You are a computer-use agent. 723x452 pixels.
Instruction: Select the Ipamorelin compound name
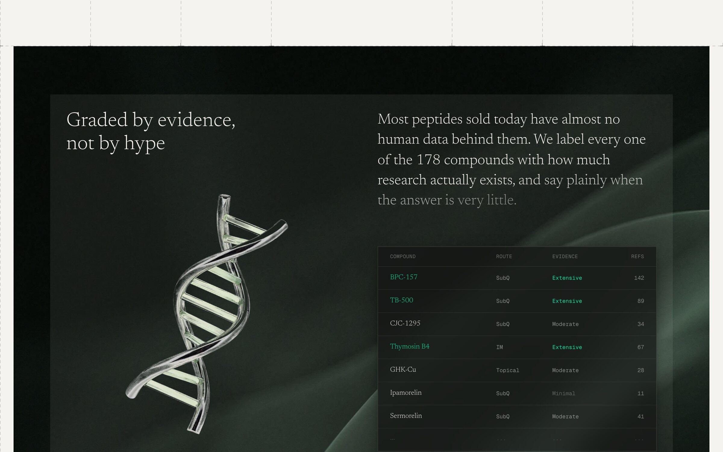click(405, 393)
